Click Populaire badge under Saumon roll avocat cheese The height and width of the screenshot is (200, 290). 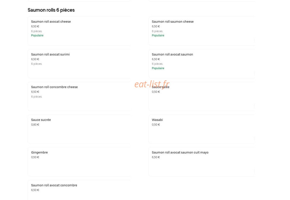pos(37,35)
